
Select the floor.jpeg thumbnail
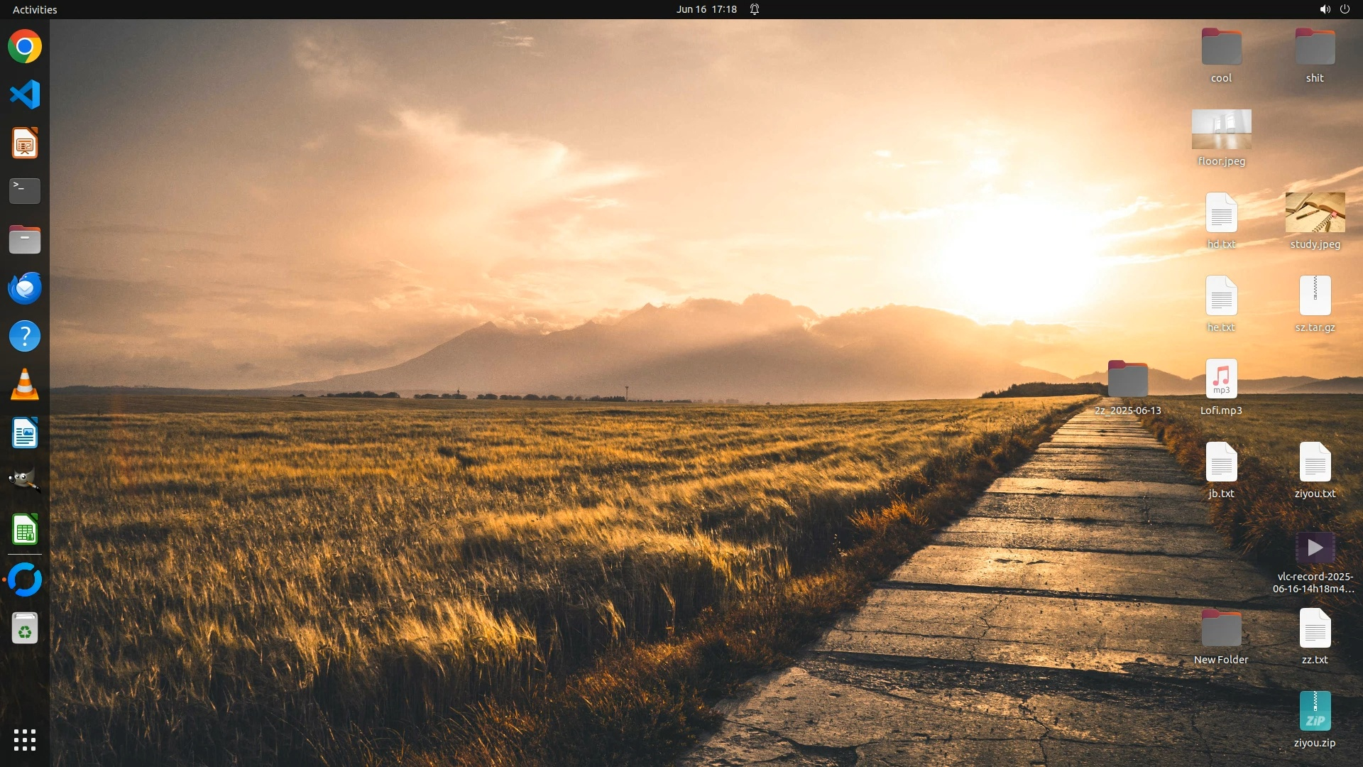click(x=1221, y=130)
